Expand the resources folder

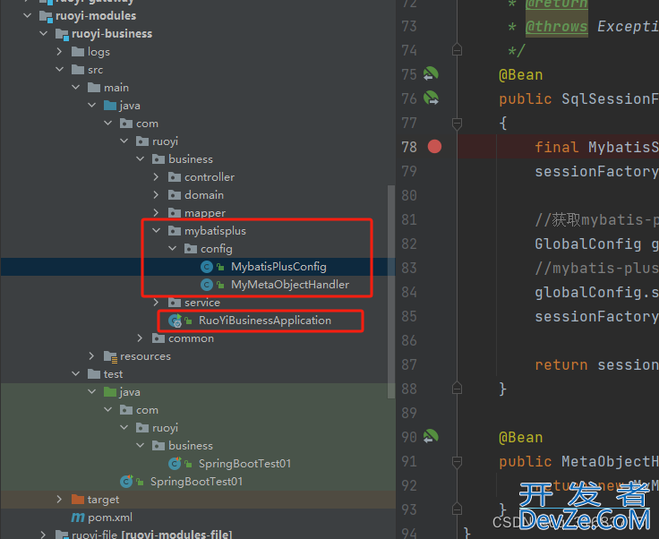coord(91,356)
